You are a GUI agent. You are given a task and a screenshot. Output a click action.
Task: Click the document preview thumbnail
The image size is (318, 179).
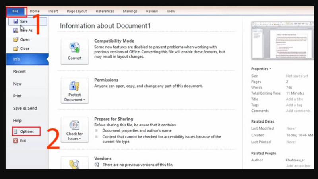click(283, 41)
